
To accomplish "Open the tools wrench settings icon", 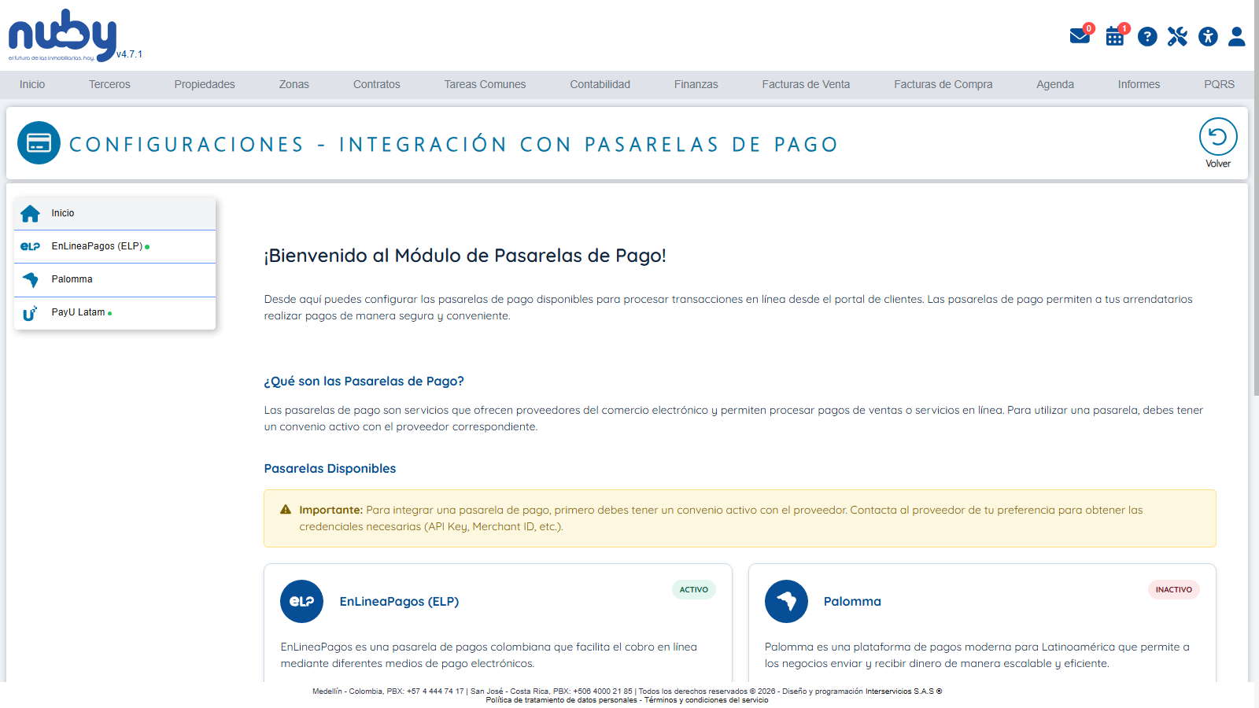I will pos(1177,36).
